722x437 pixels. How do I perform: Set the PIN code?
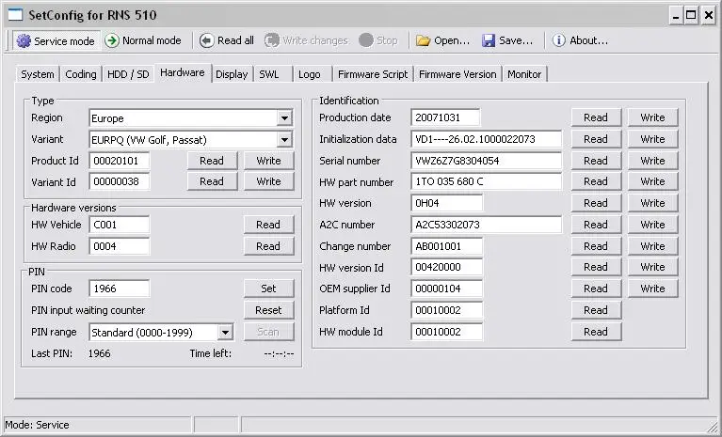(x=268, y=289)
